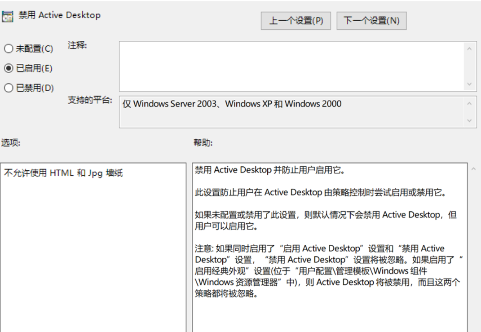This screenshot has width=481, height=332.
Task: Select the 未配置(C) radio button
Action: coord(9,49)
